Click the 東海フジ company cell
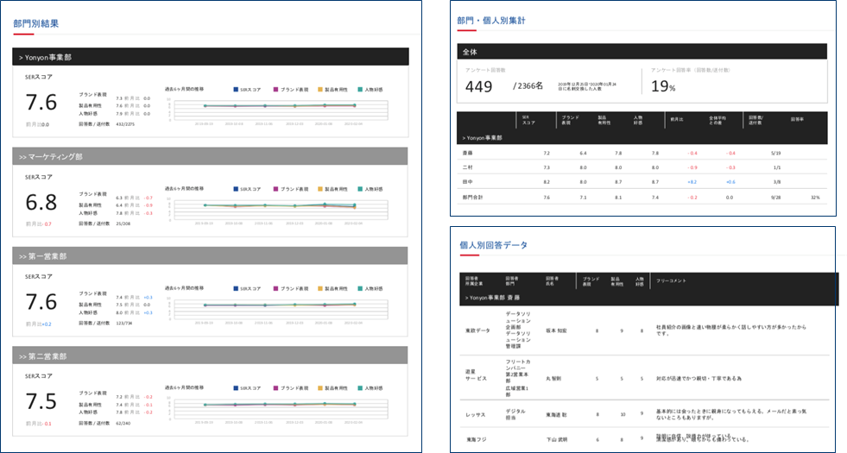The height and width of the screenshot is (453, 847). click(x=476, y=439)
